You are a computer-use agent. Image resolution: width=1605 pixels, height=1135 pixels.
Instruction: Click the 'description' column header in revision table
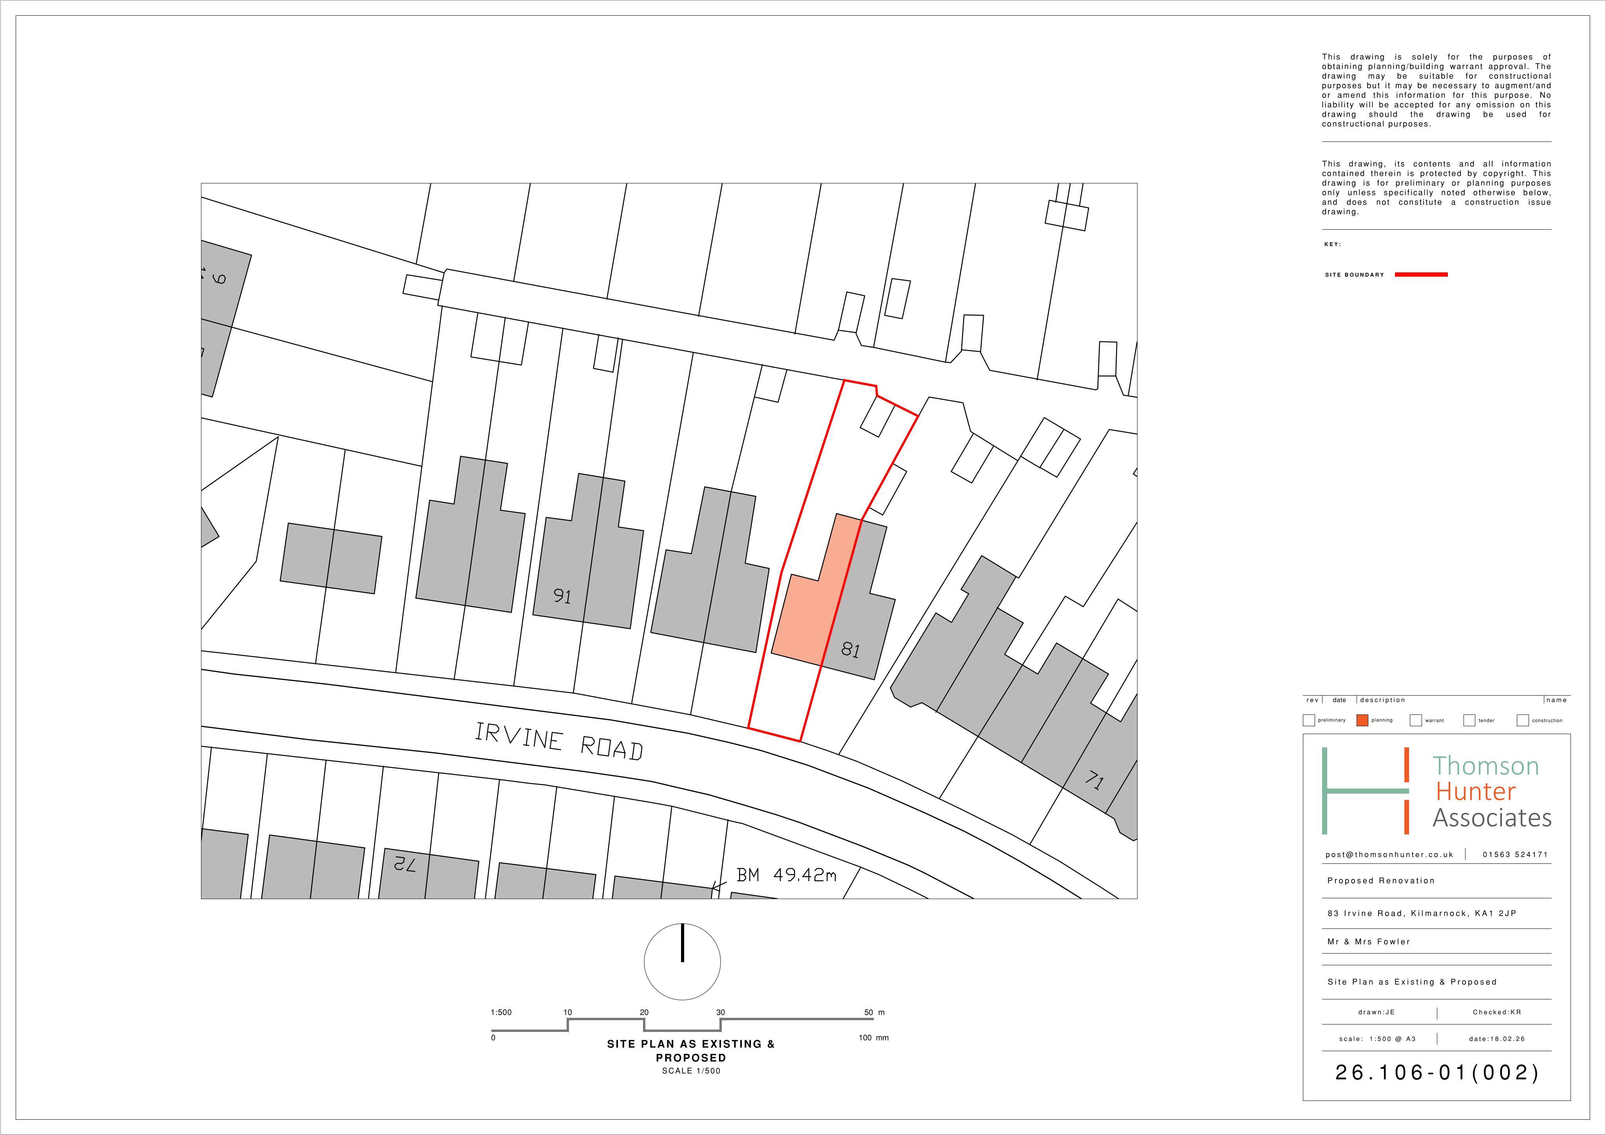1382,700
